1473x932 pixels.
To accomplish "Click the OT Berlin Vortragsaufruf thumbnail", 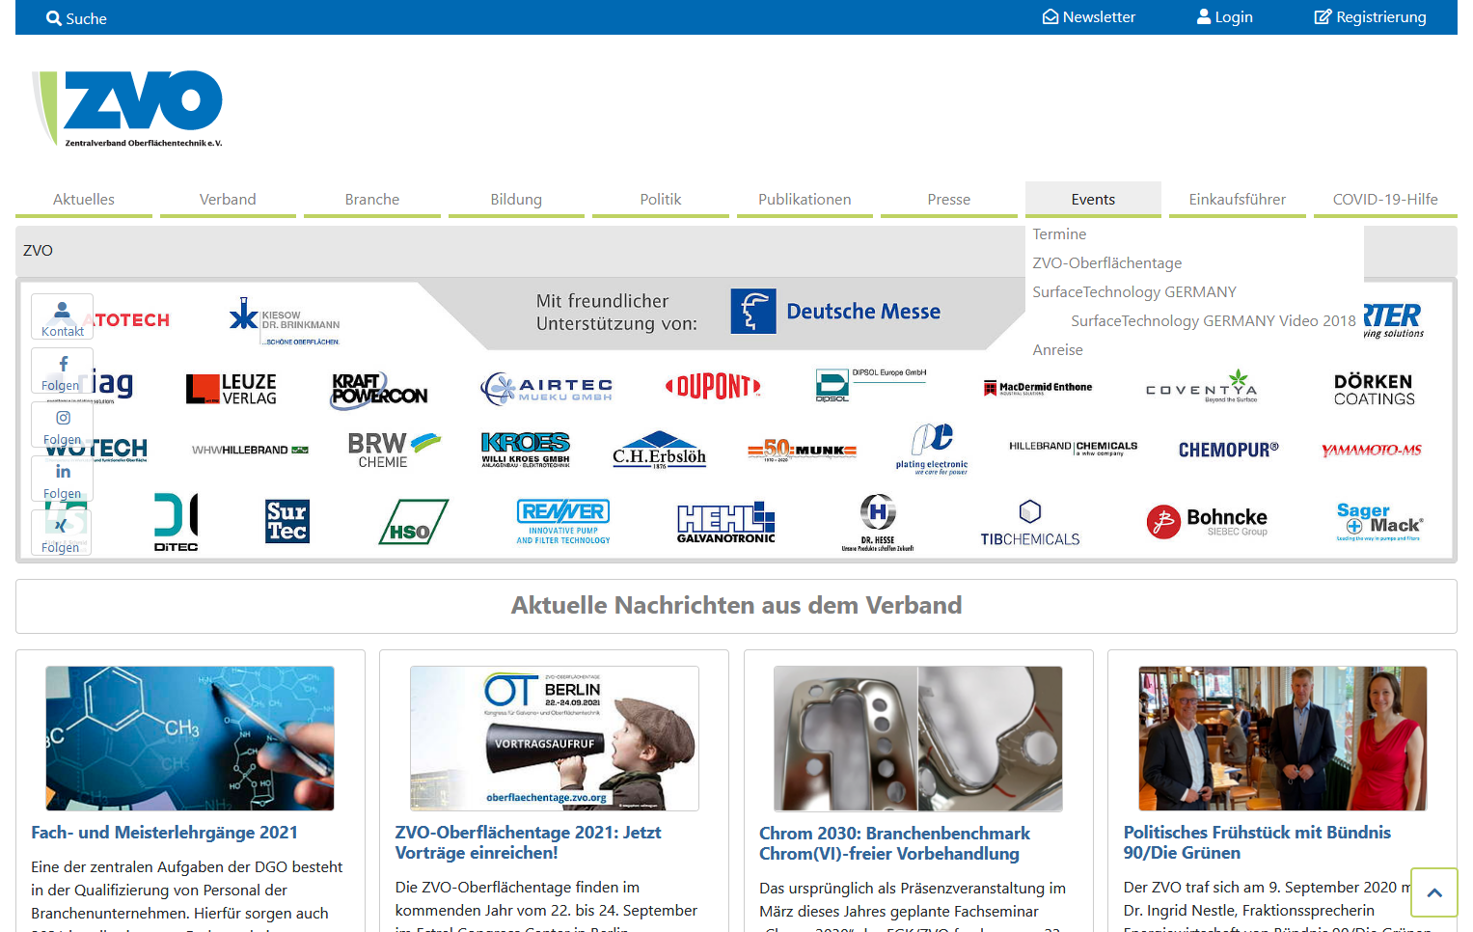I will pyautogui.click(x=555, y=738).
